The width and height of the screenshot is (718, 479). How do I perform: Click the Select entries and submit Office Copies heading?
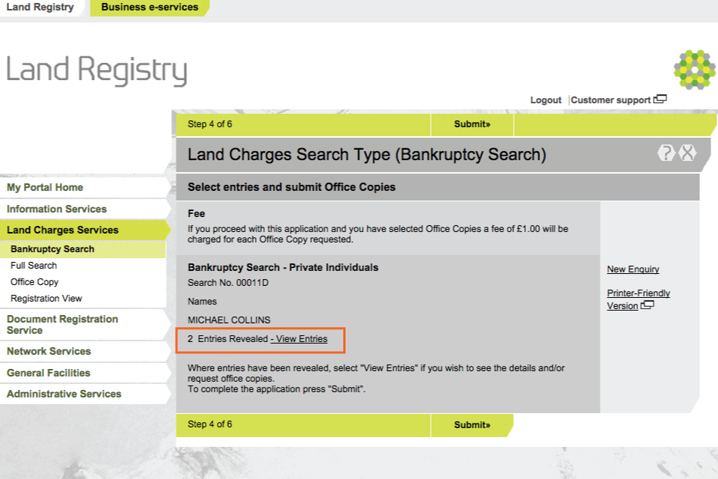coord(292,187)
